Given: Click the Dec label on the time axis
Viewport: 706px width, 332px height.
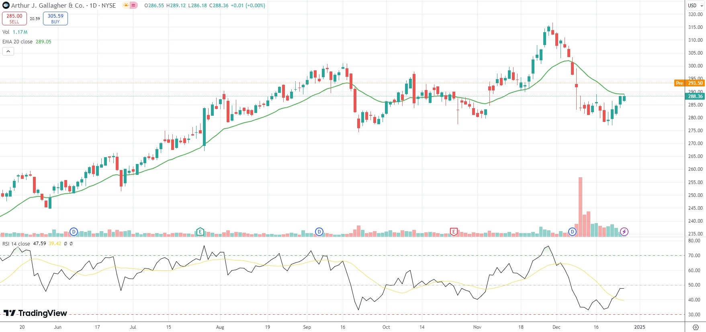Looking at the screenshot, I should pos(557,327).
